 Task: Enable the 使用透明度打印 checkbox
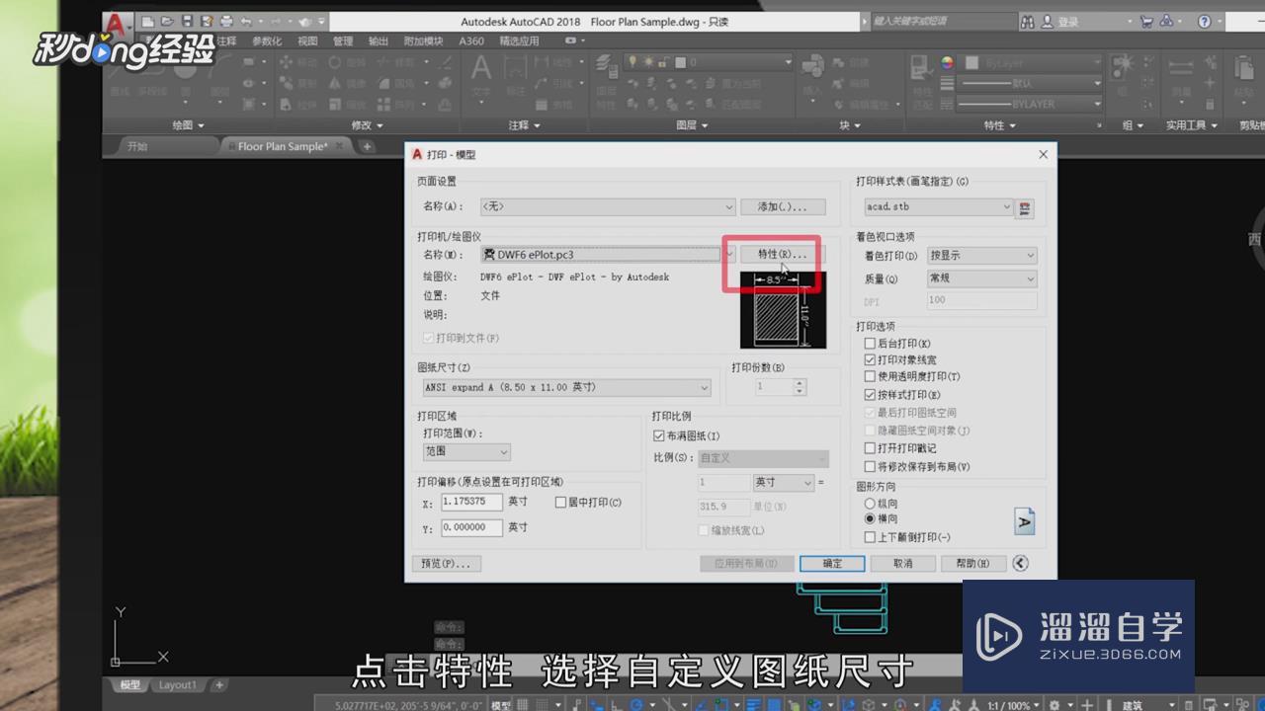870,376
